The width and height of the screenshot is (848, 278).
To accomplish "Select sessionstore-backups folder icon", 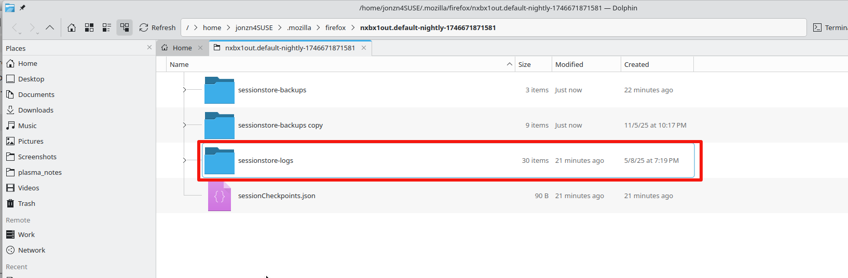I will click(220, 90).
